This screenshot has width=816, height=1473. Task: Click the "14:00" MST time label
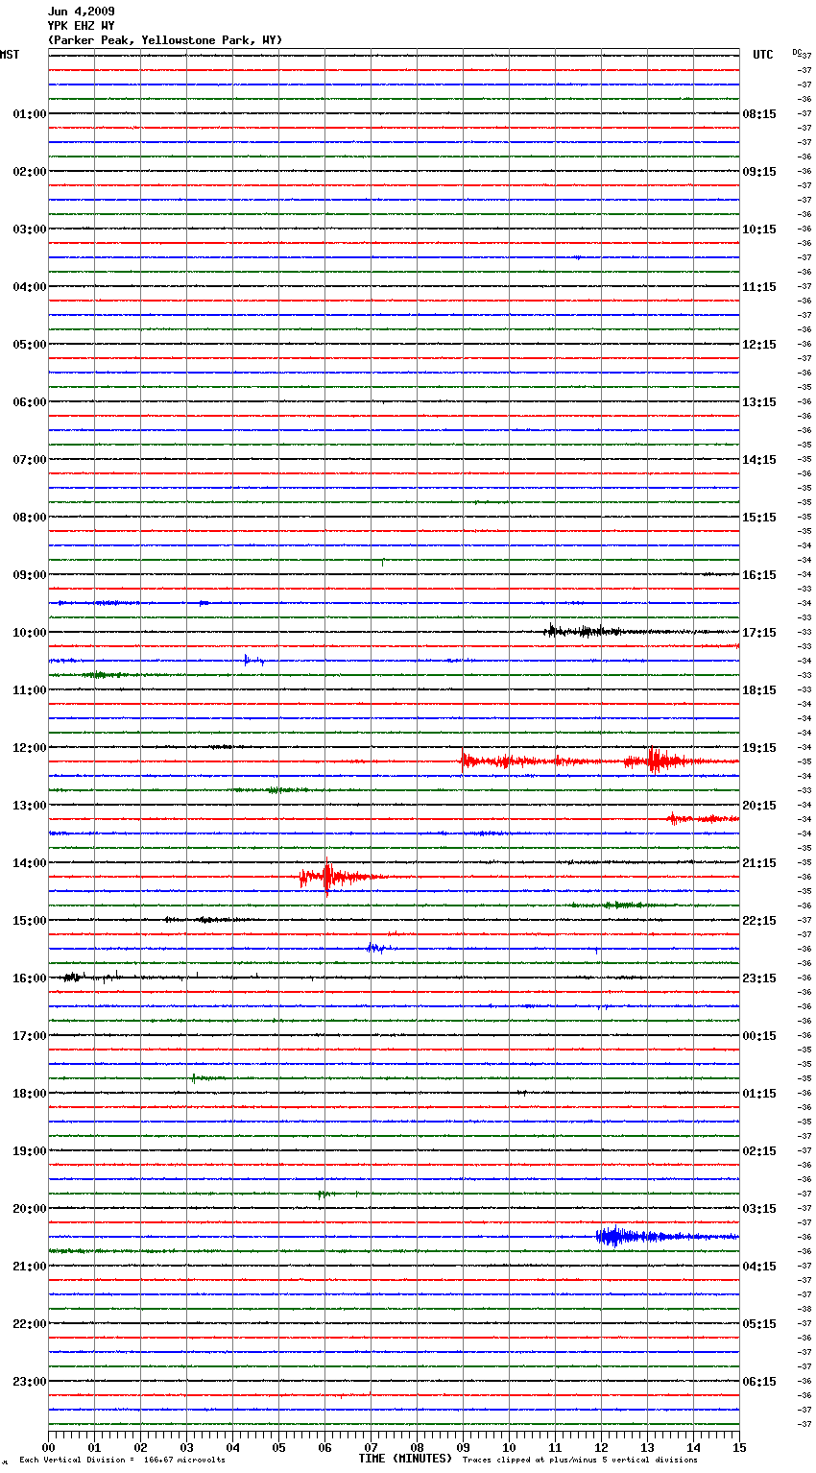(30, 863)
